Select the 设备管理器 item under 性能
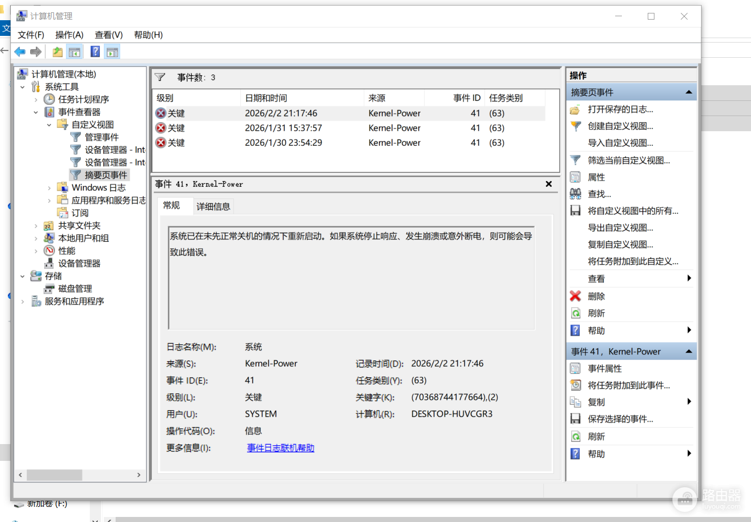Screen dimensions: 751x522 [x=79, y=264]
